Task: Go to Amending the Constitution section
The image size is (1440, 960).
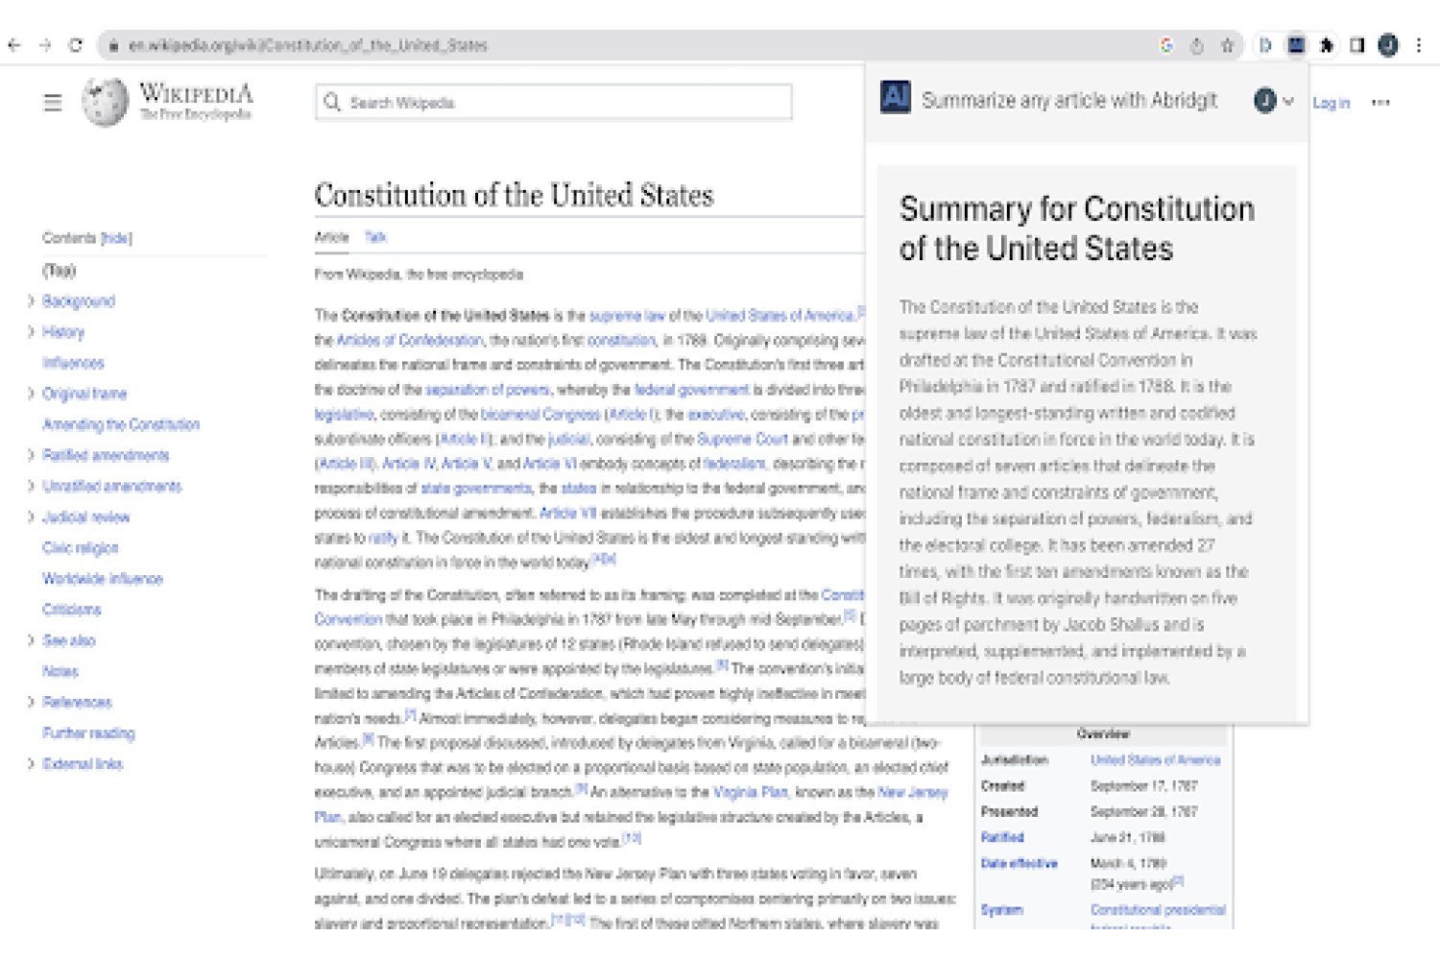Action: click(121, 424)
